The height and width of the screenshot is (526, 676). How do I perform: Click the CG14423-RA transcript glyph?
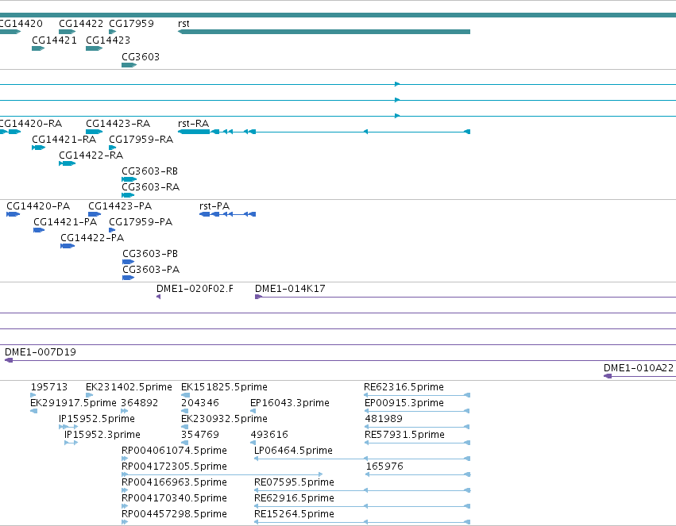pyautogui.click(x=94, y=132)
